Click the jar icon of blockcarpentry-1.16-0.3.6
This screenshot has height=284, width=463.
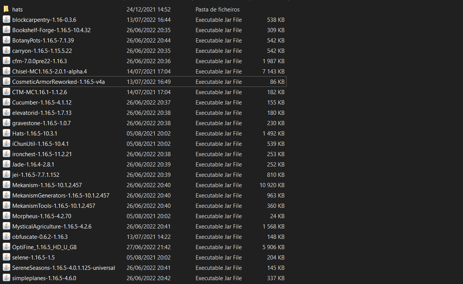(x=6, y=20)
